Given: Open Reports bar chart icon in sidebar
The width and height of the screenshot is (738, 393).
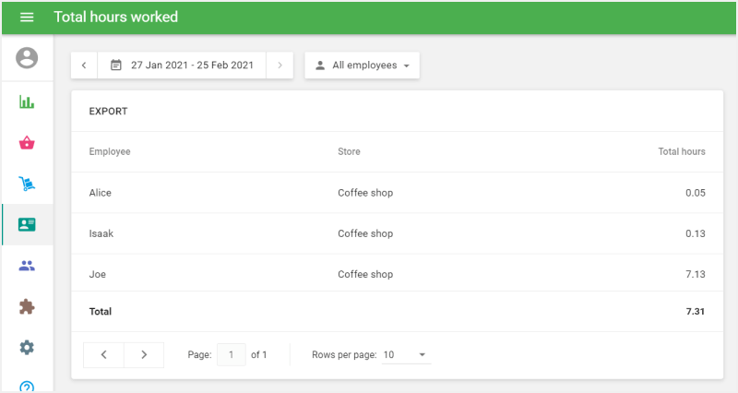Looking at the screenshot, I should coord(27,101).
